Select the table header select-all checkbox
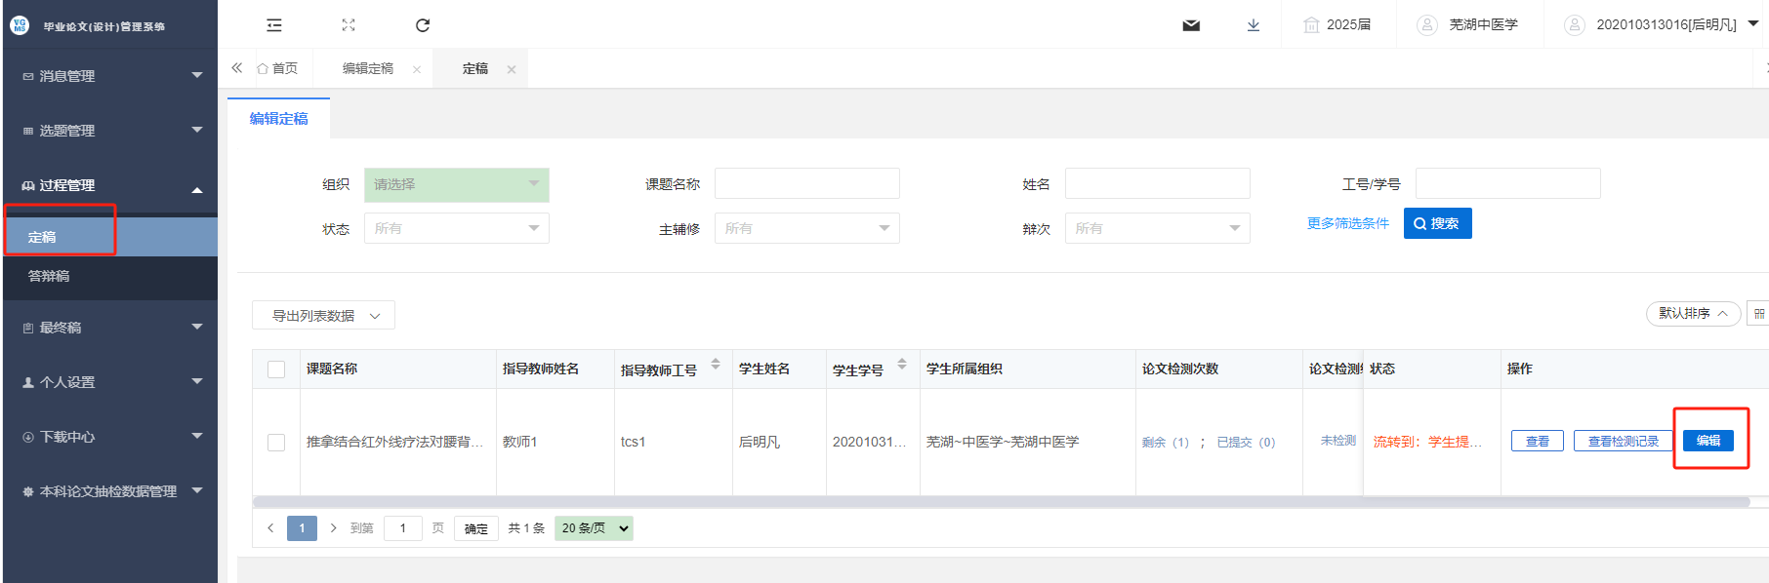This screenshot has height=583, width=1769. point(276,369)
